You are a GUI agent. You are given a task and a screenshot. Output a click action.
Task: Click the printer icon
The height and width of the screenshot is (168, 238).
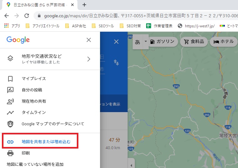(x=10, y=153)
